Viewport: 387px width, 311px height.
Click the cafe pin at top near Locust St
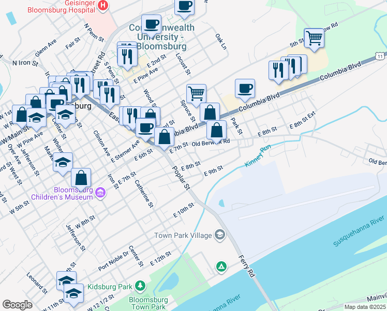(184, 8)
